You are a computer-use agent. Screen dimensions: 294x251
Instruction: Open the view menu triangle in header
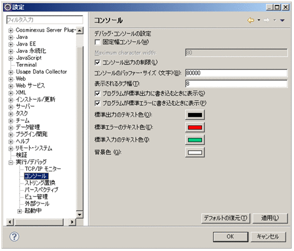point(282,20)
